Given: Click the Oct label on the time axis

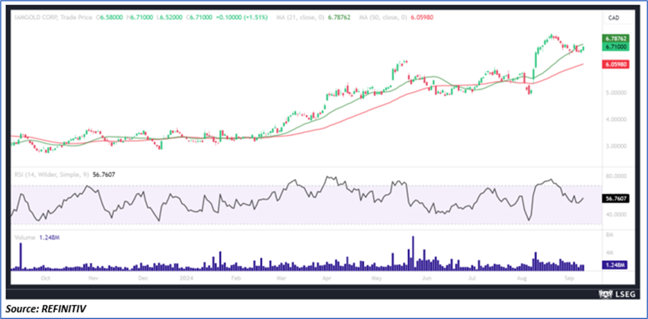Looking at the screenshot, I should (x=46, y=278).
